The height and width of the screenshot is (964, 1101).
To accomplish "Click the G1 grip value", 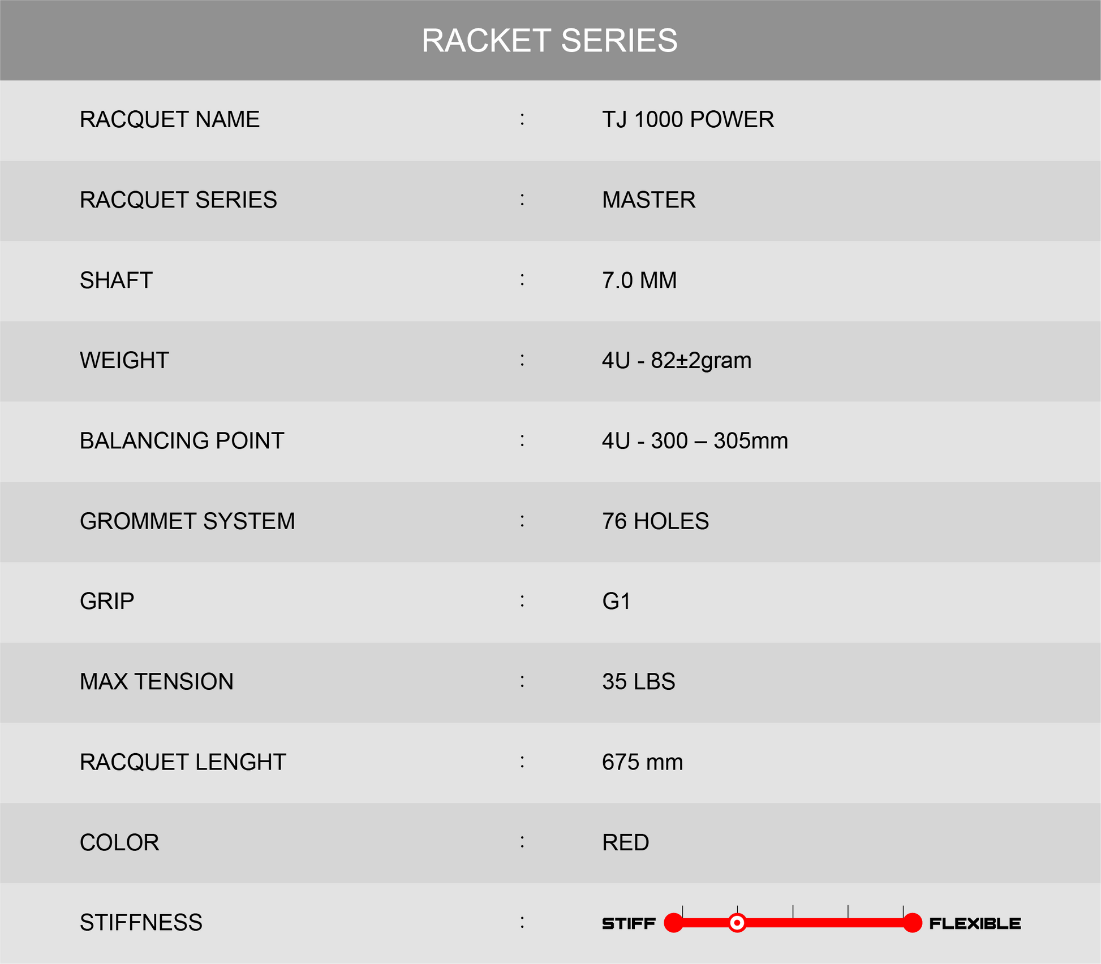I will pos(616,602).
